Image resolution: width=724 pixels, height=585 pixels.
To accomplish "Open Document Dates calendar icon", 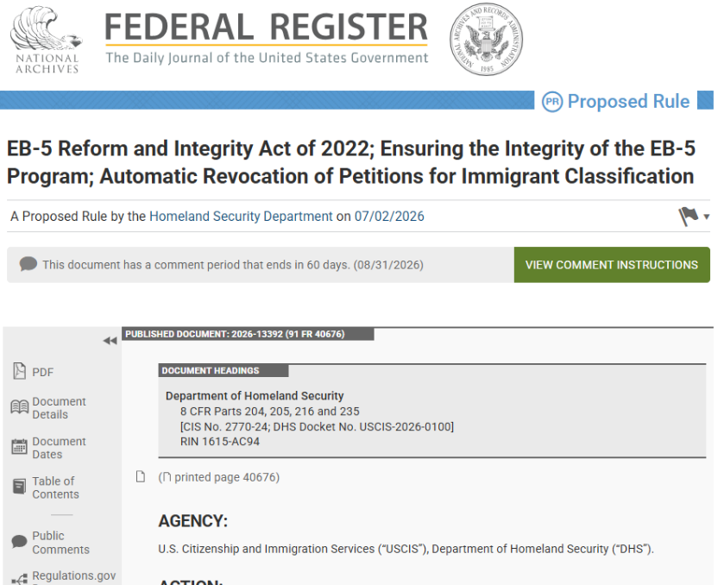I will 19,447.
